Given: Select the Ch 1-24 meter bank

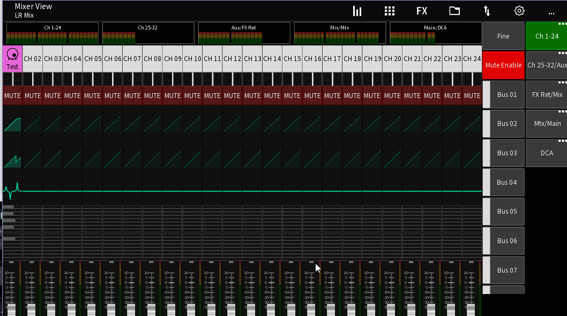Looking at the screenshot, I should pos(53,33).
